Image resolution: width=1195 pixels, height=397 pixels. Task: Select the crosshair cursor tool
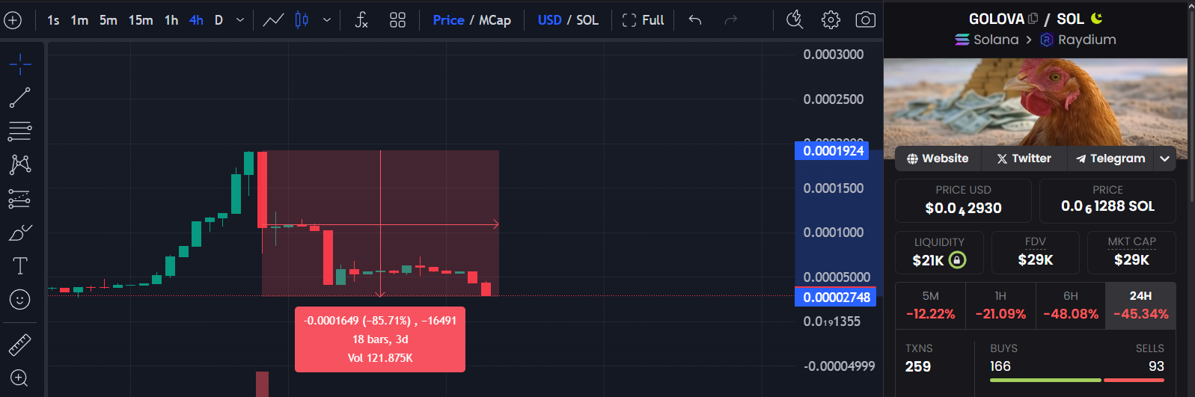tap(20, 64)
